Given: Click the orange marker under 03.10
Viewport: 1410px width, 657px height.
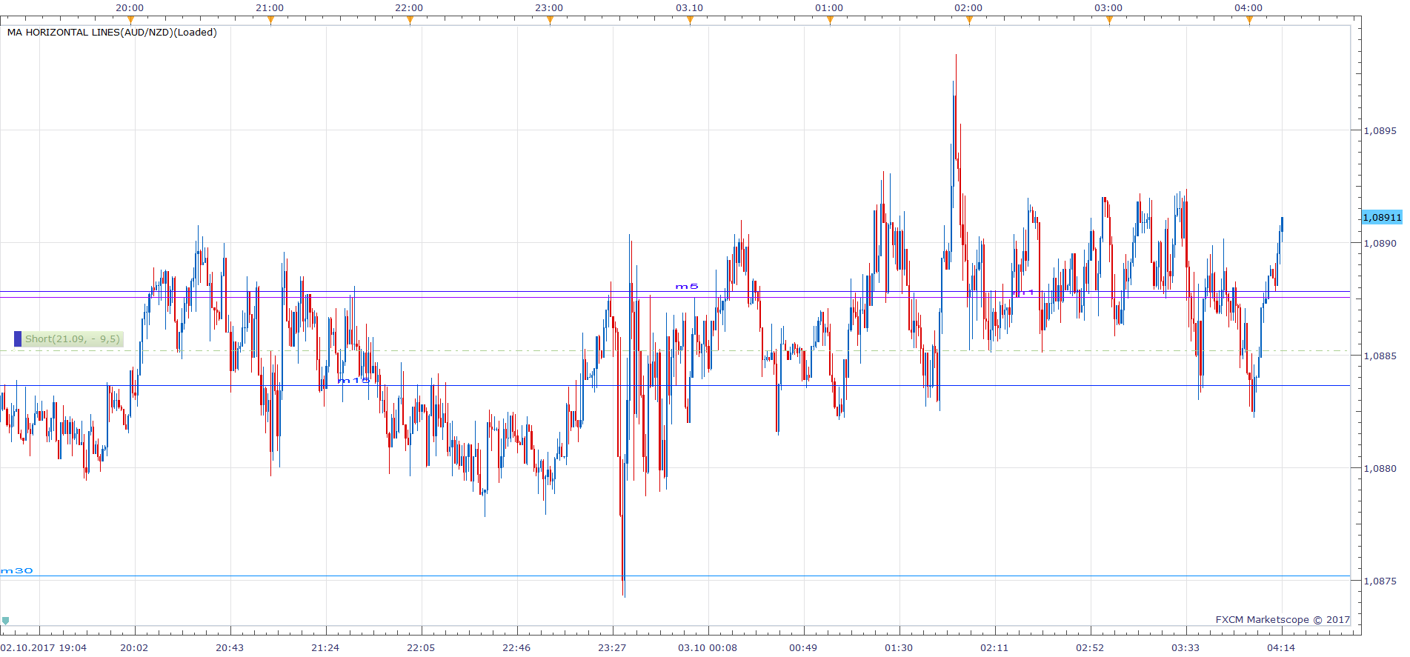Looking at the screenshot, I should pyautogui.click(x=690, y=20).
